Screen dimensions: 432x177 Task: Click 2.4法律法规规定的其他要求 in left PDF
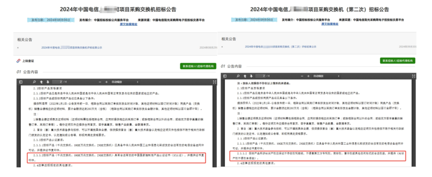53,166
